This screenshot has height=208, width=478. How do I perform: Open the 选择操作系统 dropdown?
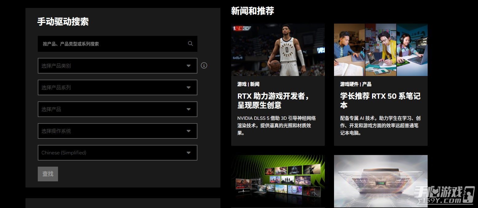(118, 131)
